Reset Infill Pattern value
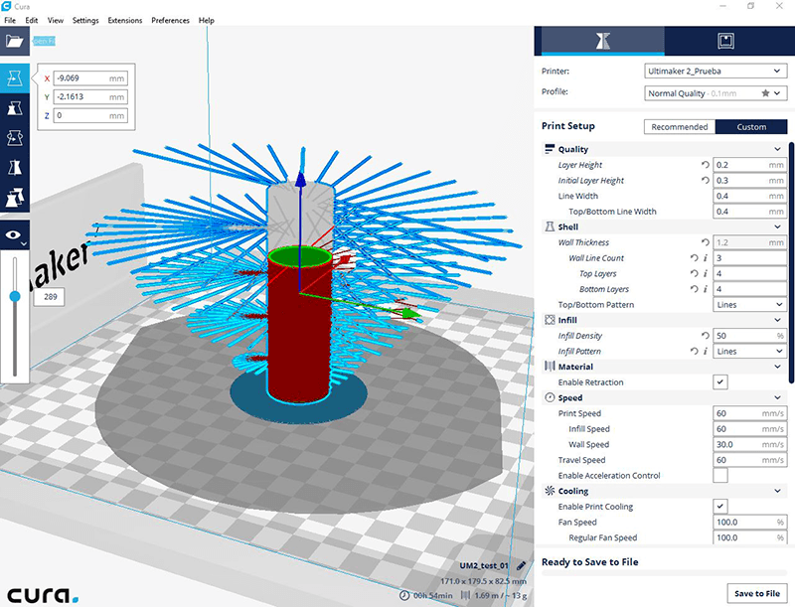Viewport: 795px width, 607px height. point(694,351)
